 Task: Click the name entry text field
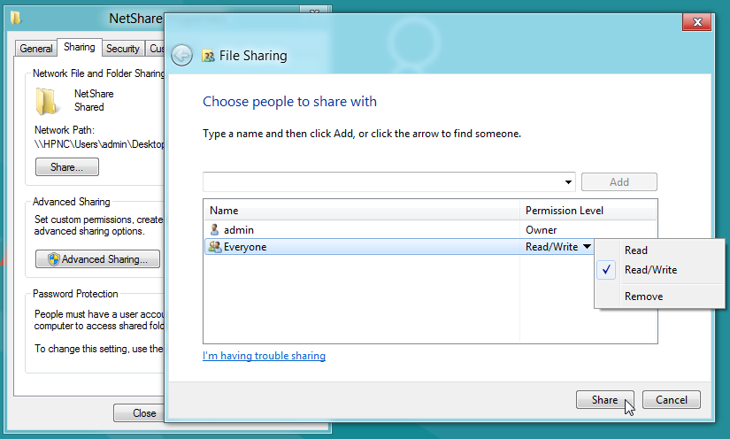point(382,182)
